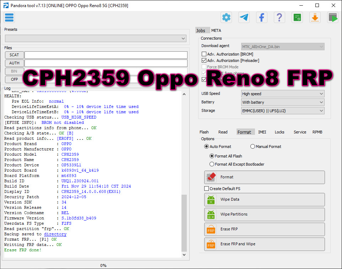The width and height of the screenshot is (342, 269).
Task: Click Erase FRP and Wipe button
Action: tap(264, 244)
